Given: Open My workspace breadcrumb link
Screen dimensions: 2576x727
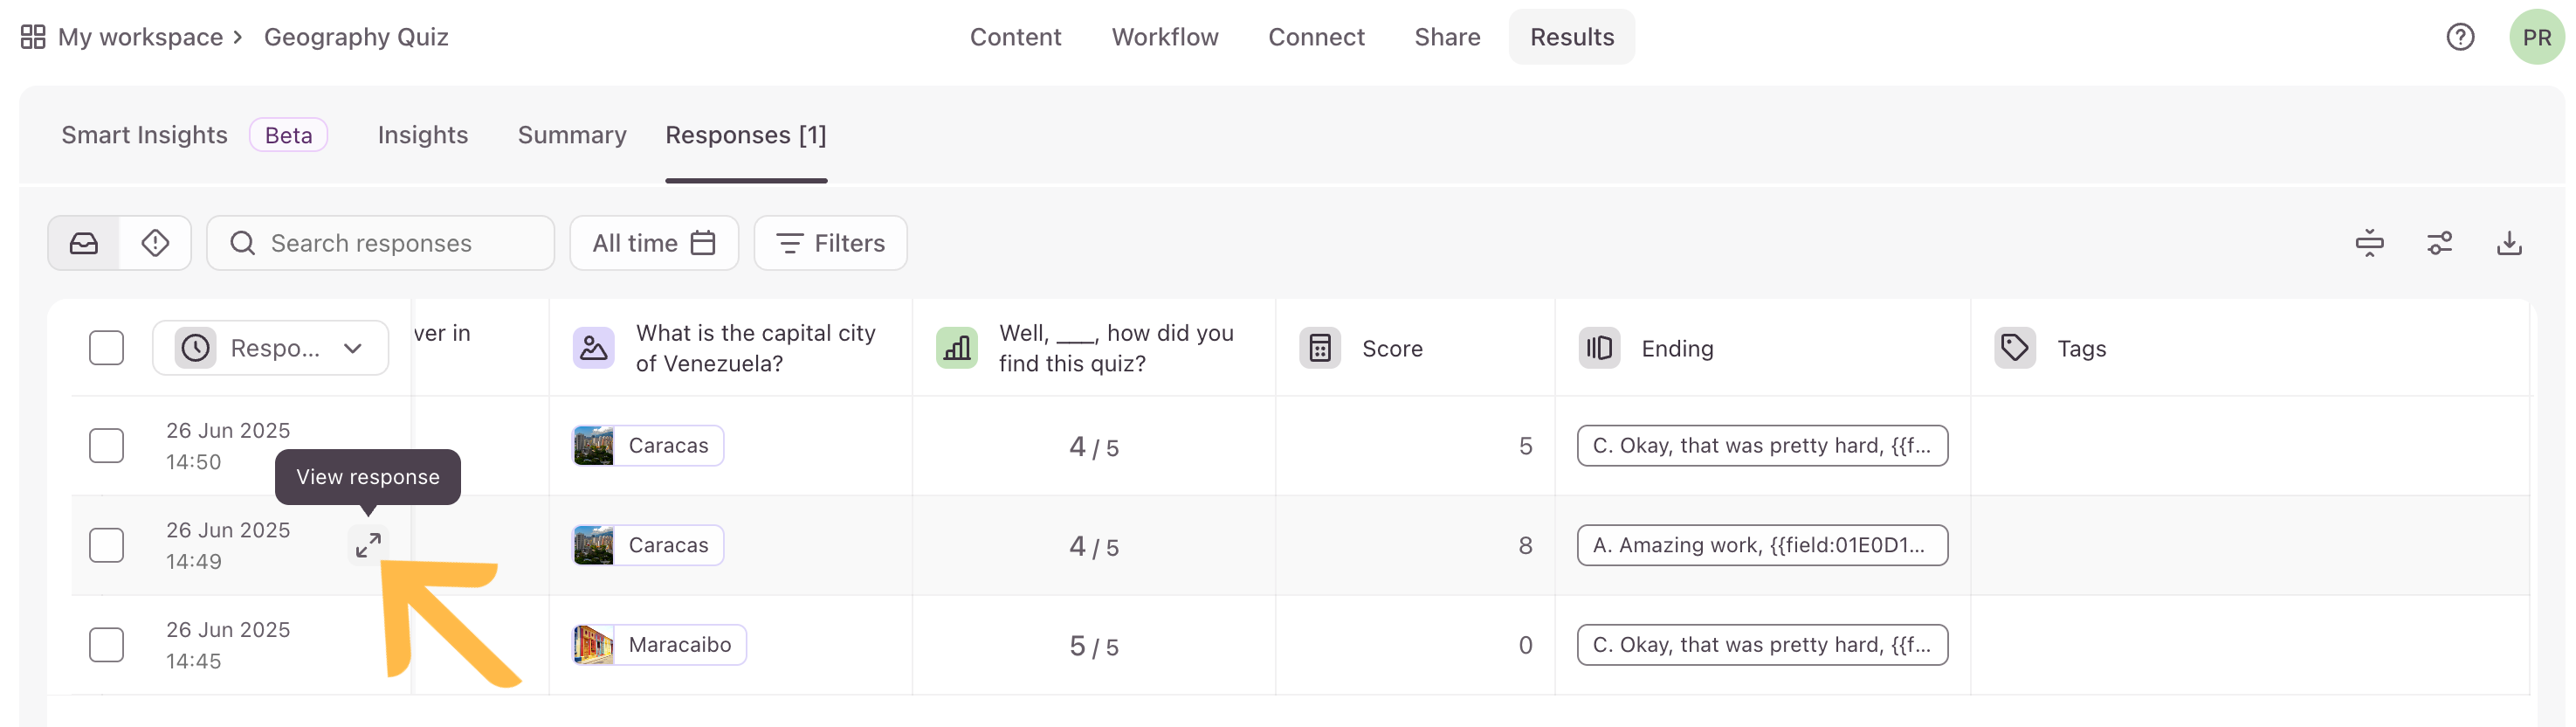Looking at the screenshot, I should coord(140,37).
